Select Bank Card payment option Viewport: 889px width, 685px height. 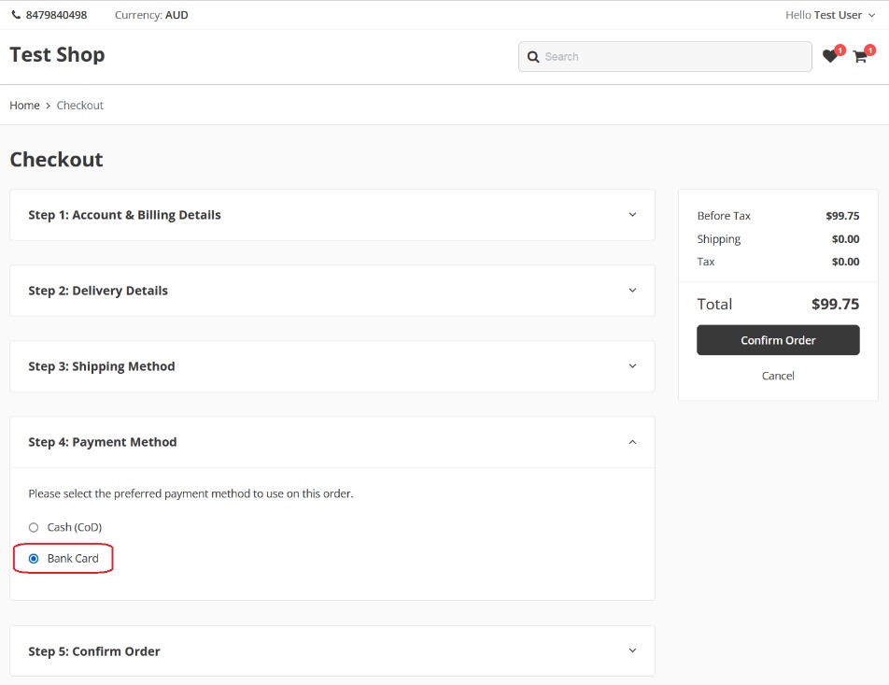pyautogui.click(x=34, y=559)
